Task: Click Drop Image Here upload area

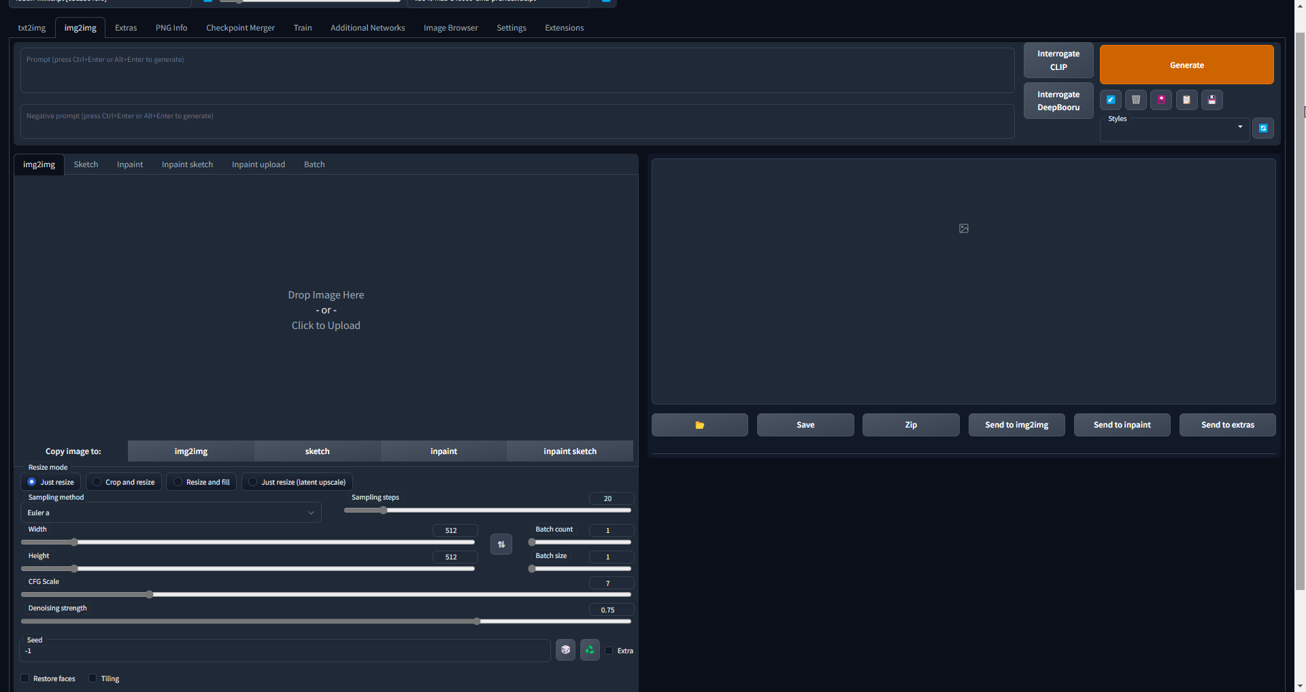Action: point(326,310)
